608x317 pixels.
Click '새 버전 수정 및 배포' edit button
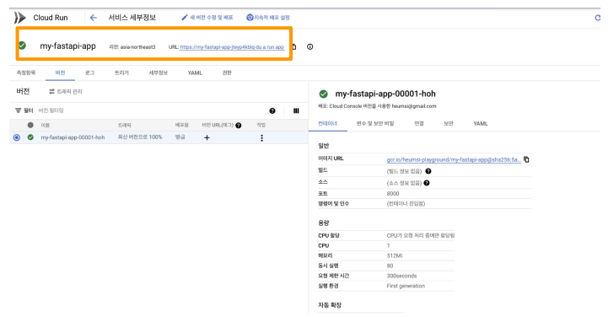(x=207, y=18)
